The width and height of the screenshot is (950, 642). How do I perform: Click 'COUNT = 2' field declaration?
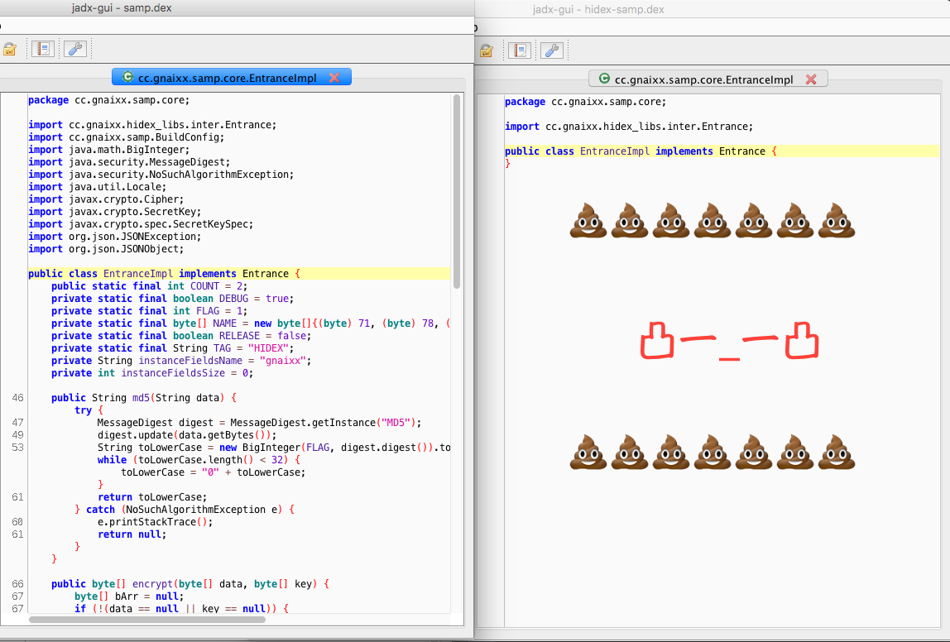tap(150, 286)
